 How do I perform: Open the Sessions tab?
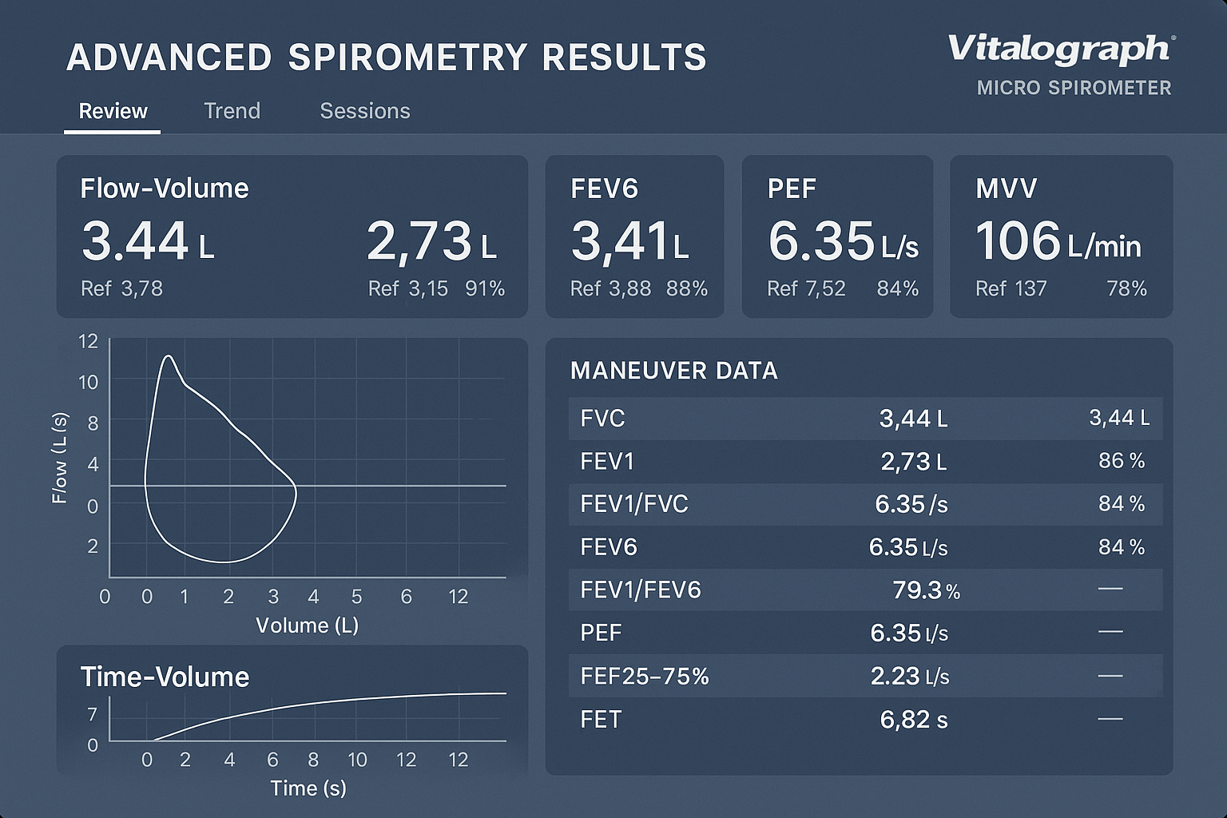(x=364, y=110)
